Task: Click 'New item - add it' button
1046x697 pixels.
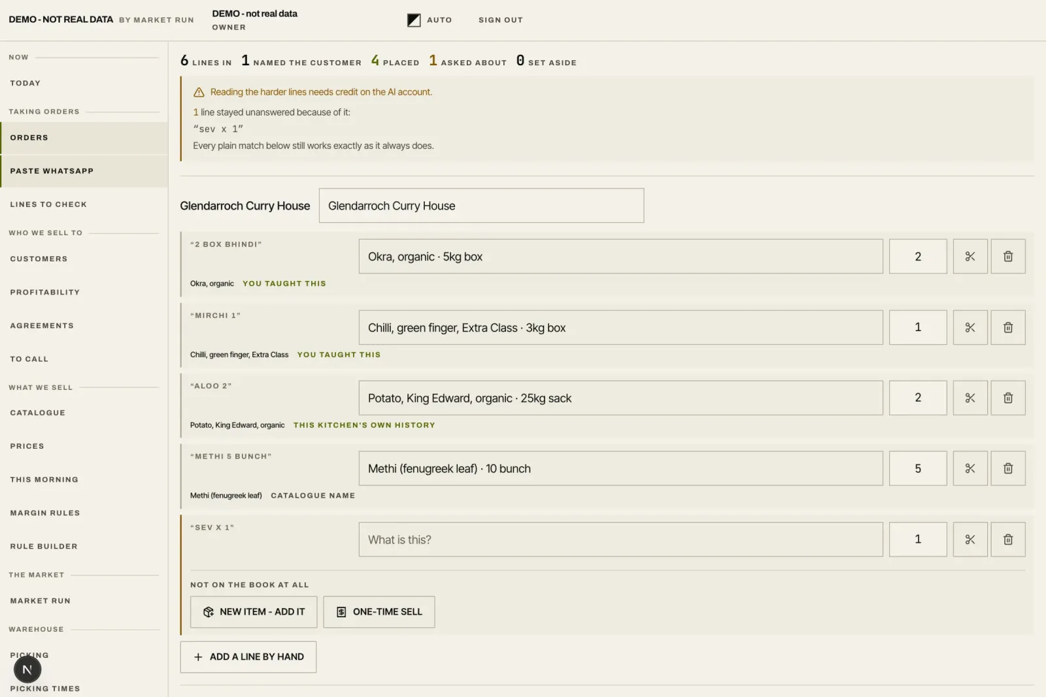Action: coord(254,612)
